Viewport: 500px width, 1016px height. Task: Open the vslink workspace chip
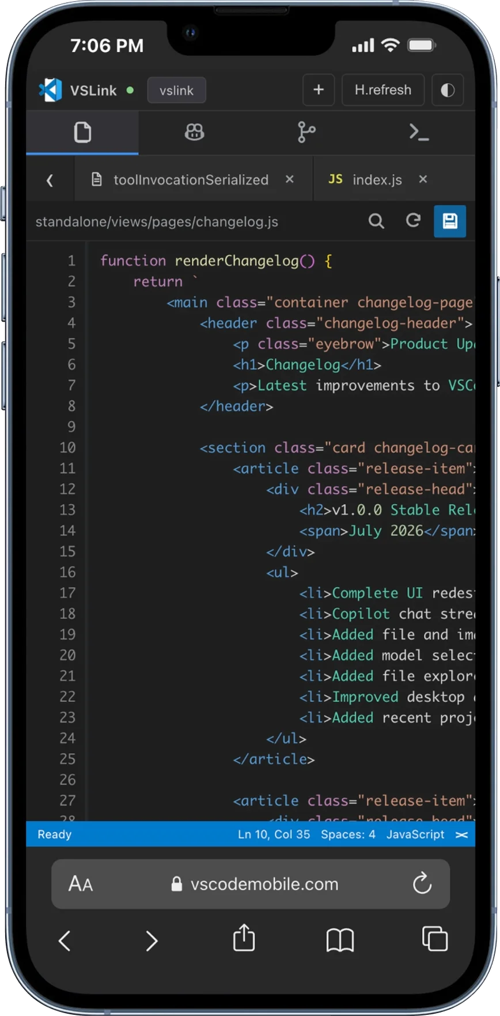coord(176,91)
